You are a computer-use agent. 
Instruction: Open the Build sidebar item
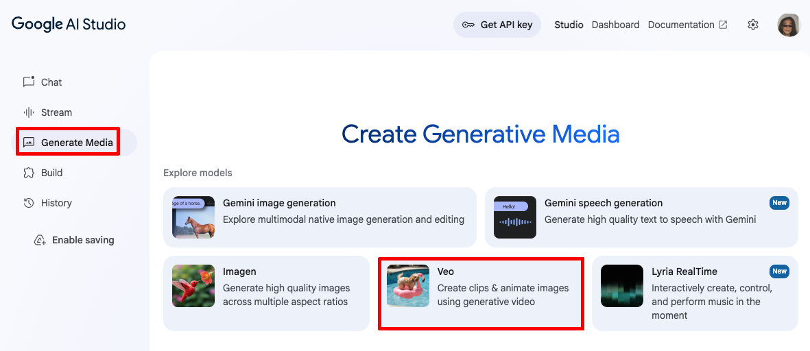pyautogui.click(x=74, y=172)
